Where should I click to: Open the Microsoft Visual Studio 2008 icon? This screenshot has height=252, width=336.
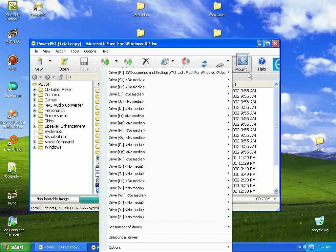point(13,119)
